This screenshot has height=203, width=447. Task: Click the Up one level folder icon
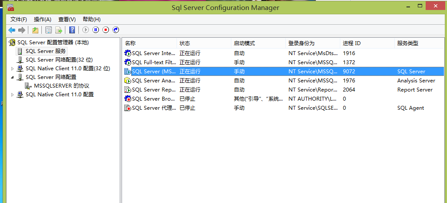[x=35, y=30]
